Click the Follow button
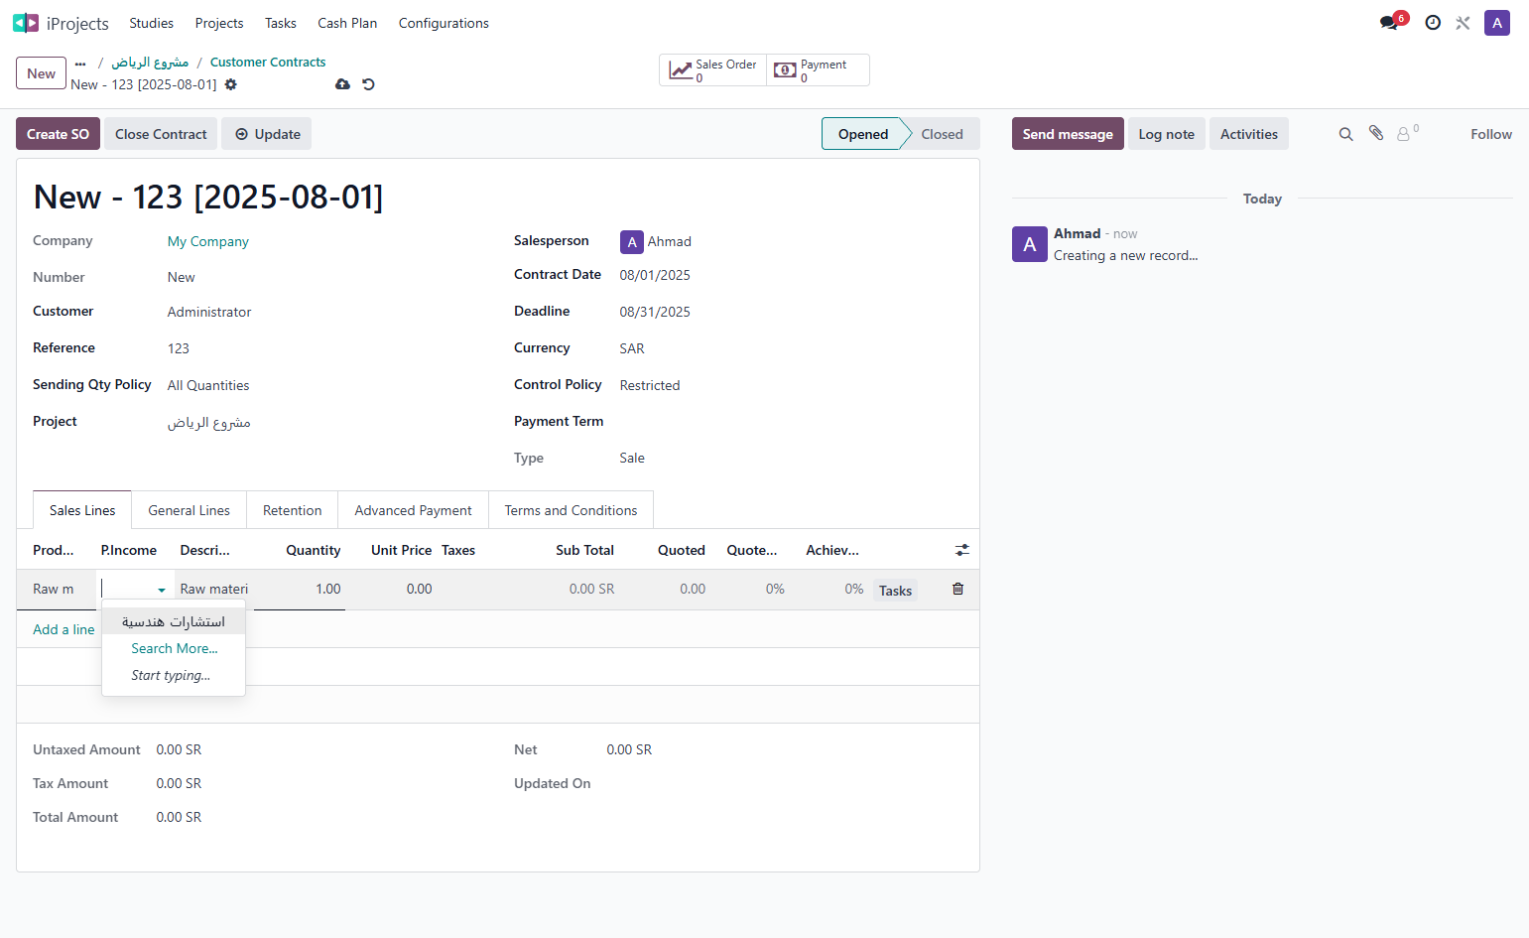 [1491, 134]
